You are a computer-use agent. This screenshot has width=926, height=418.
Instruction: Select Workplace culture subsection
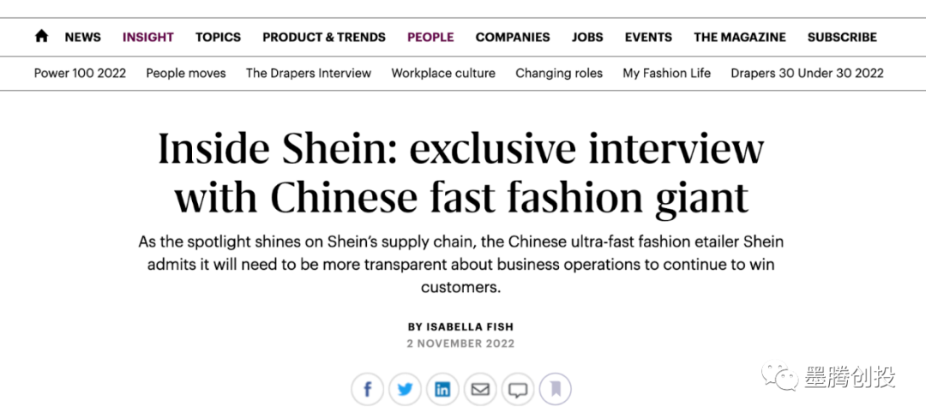443,73
